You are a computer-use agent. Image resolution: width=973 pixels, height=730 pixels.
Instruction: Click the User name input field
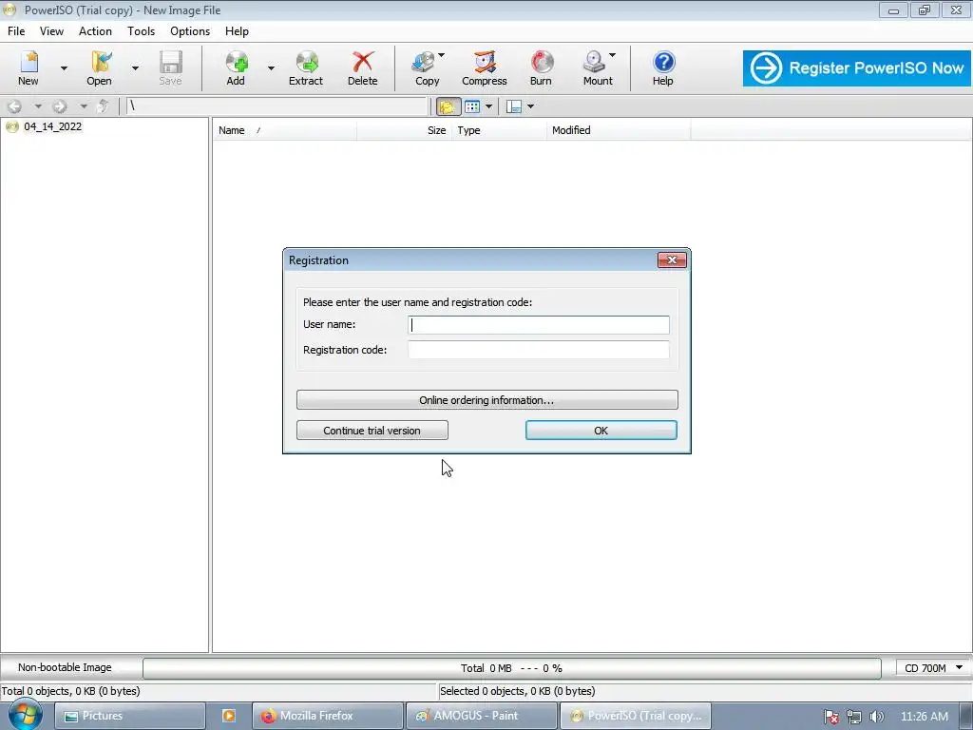click(x=539, y=325)
